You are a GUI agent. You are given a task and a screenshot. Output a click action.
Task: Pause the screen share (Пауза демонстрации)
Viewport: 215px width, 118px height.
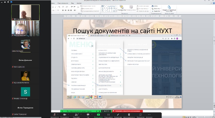point(109,115)
